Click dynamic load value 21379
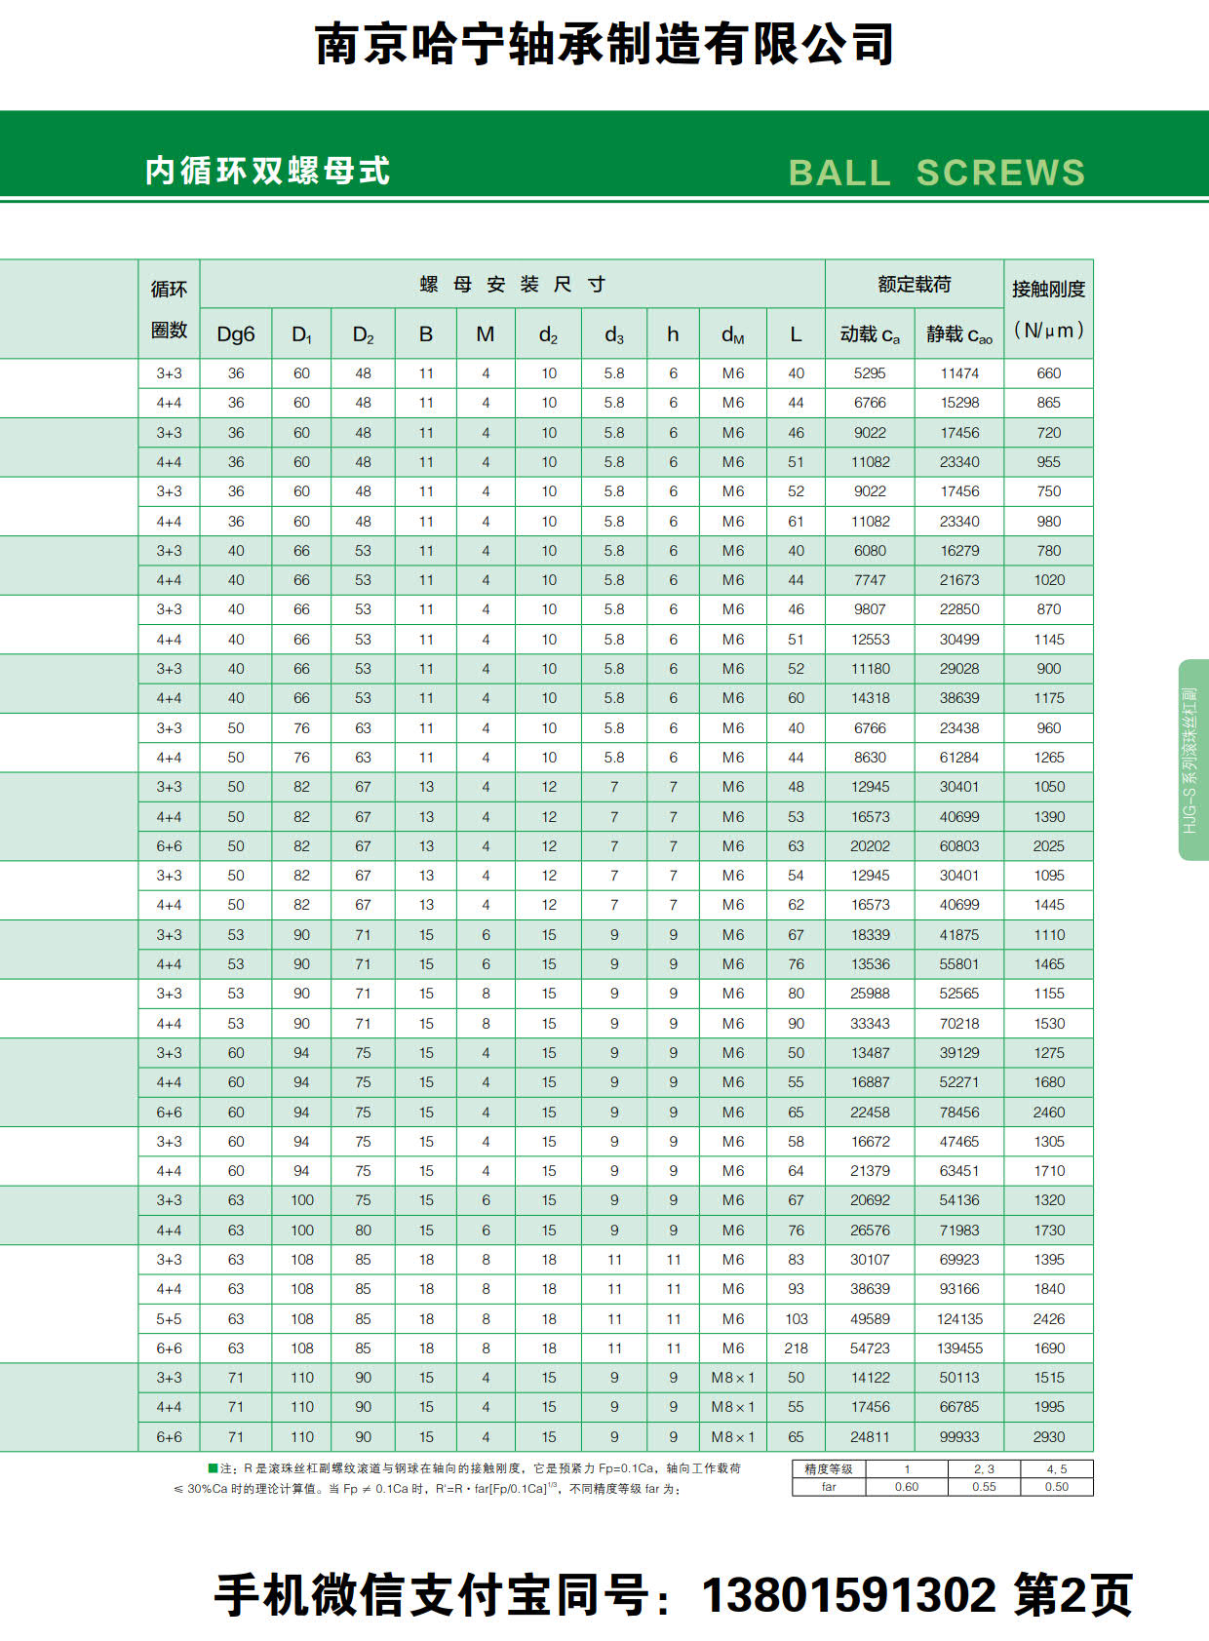The image size is (1209, 1641). (870, 1171)
